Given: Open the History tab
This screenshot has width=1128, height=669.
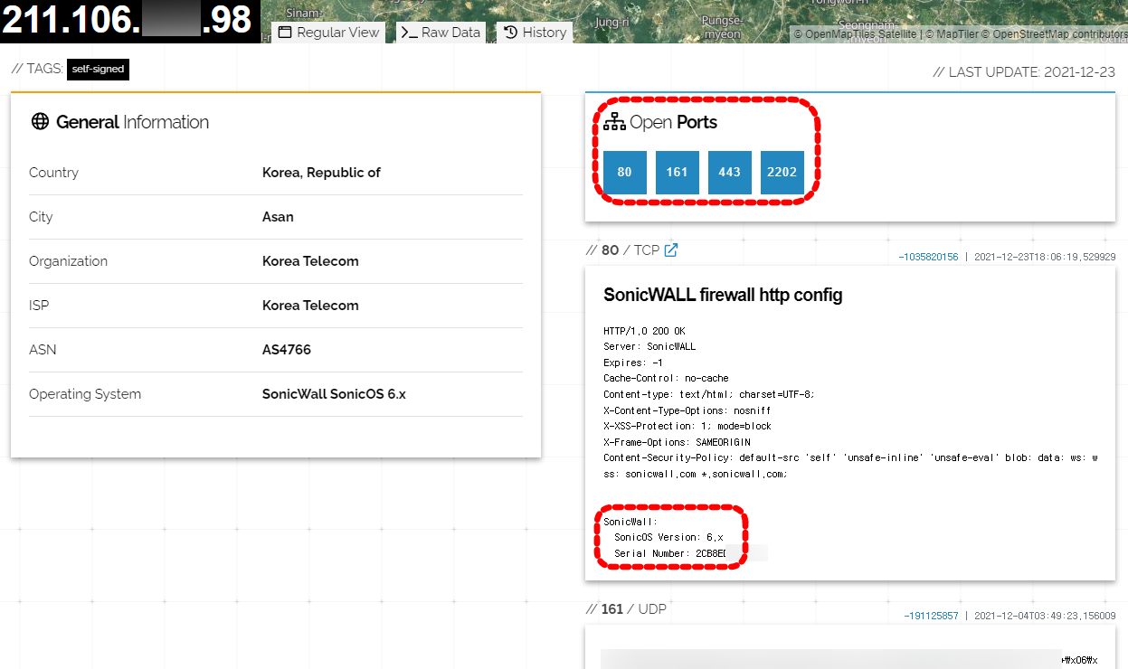Looking at the screenshot, I should [535, 33].
